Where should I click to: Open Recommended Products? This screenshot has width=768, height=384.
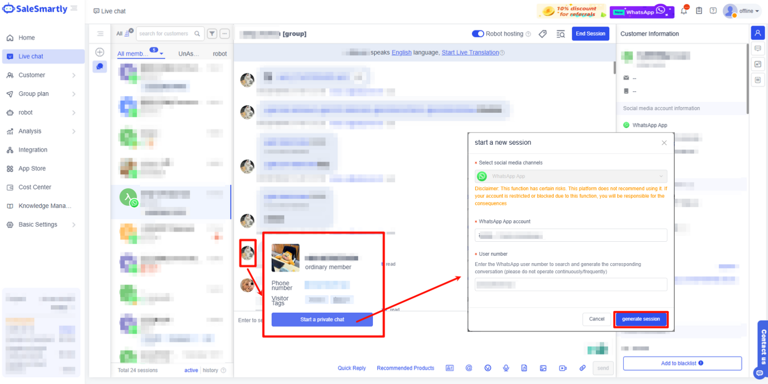coord(405,368)
